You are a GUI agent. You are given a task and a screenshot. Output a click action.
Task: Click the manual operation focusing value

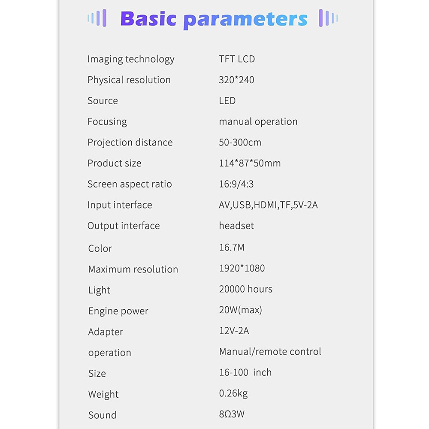[x=258, y=122]
